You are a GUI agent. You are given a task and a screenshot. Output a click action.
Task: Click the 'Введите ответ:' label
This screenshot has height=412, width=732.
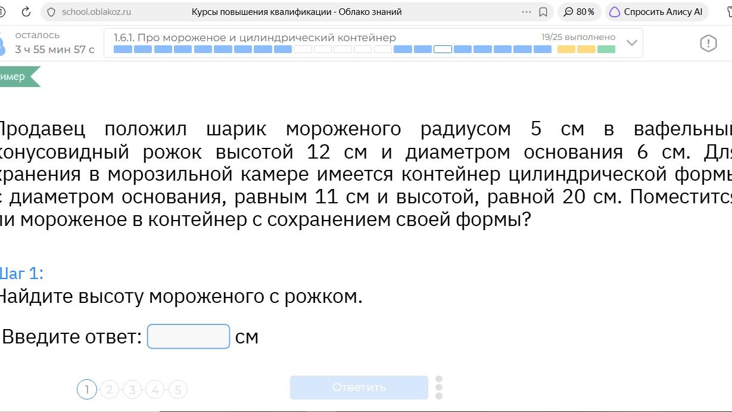click(72, 337)
